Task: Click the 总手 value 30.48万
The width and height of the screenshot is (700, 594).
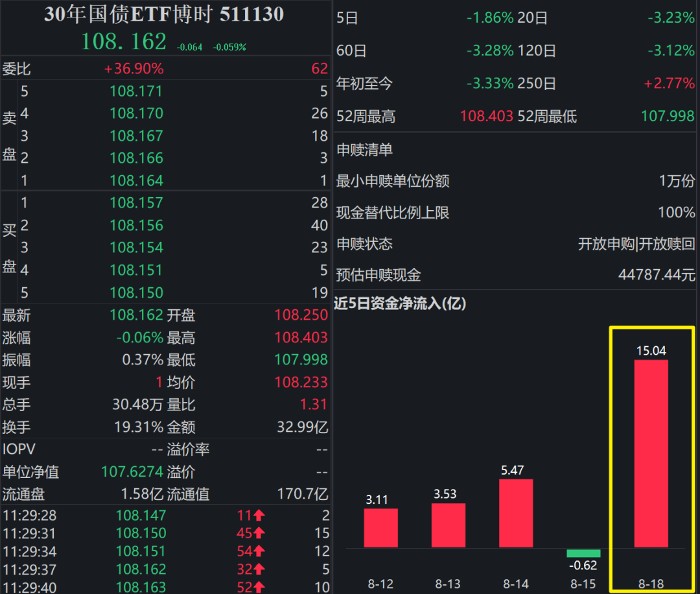Action: (x=137, y=405)
